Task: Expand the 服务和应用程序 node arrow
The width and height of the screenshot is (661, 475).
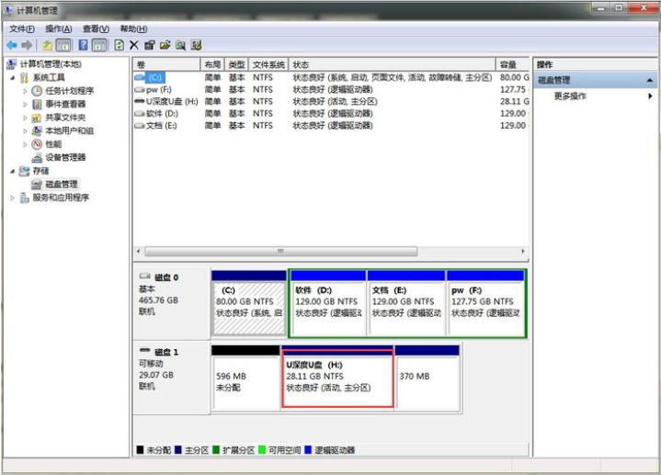Action: [x=13, y=198]
